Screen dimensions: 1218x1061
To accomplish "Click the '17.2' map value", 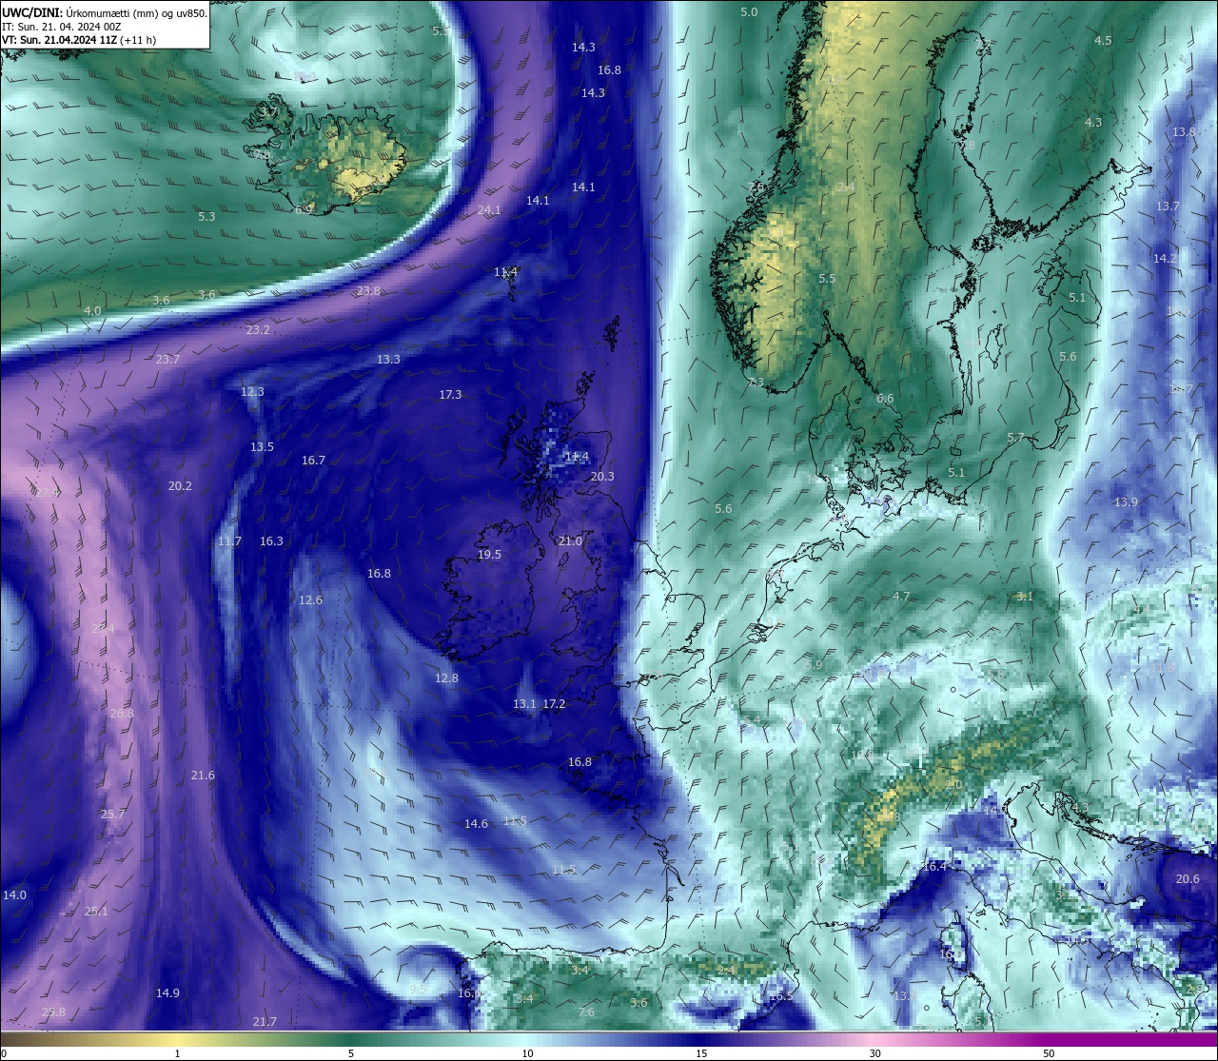I will [x=554, y=704].
